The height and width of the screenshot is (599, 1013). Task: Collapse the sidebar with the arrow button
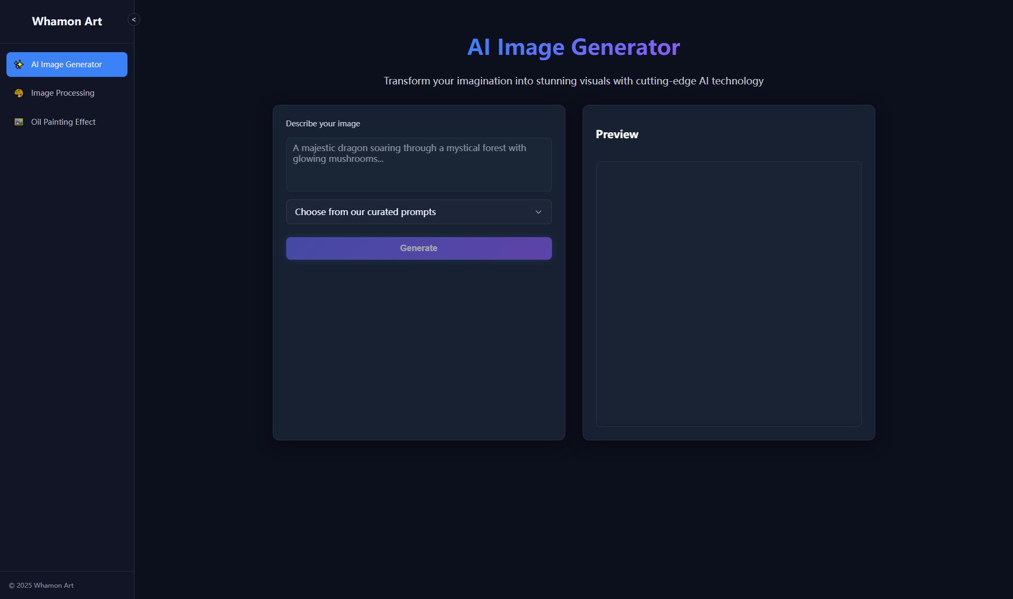(134, 20)
